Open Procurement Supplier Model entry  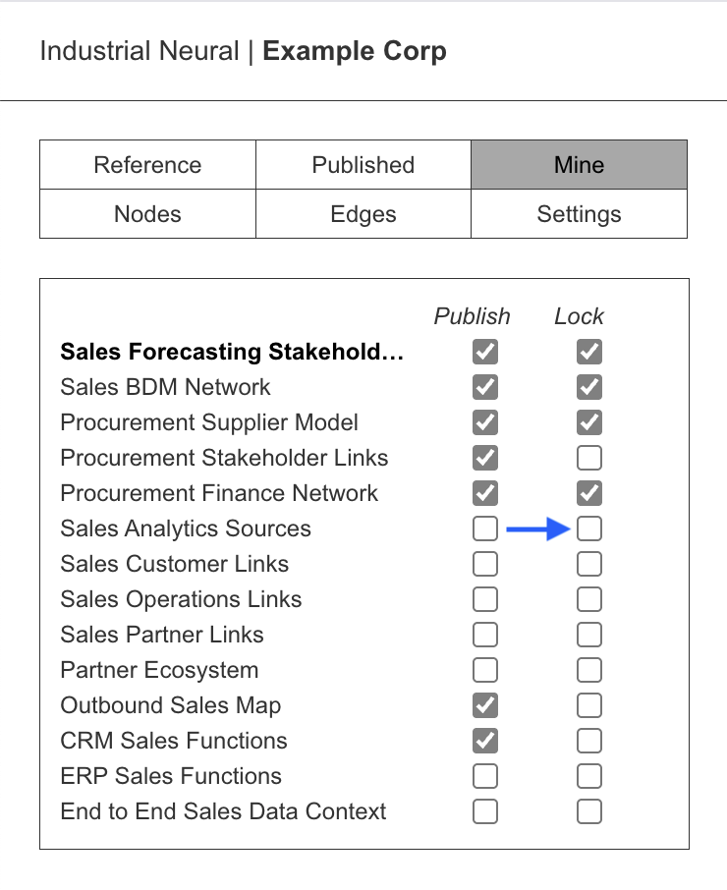tap(209, 422)
